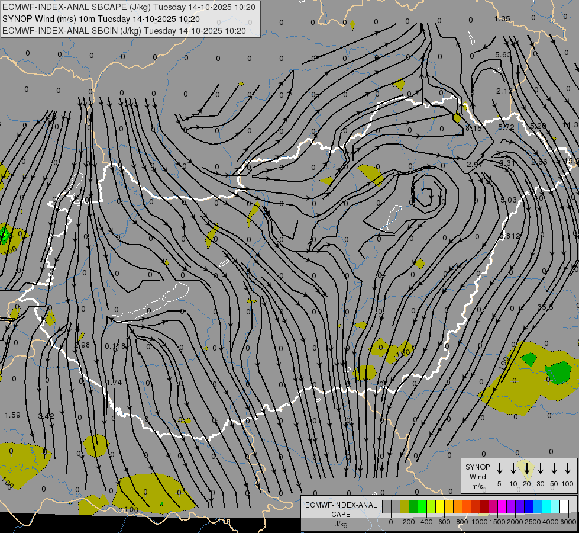Screen dimensions: 579x533
Task: Click the ECMWF-INDEX-ANAL SBCAPE title line
Action: (129, 7)
